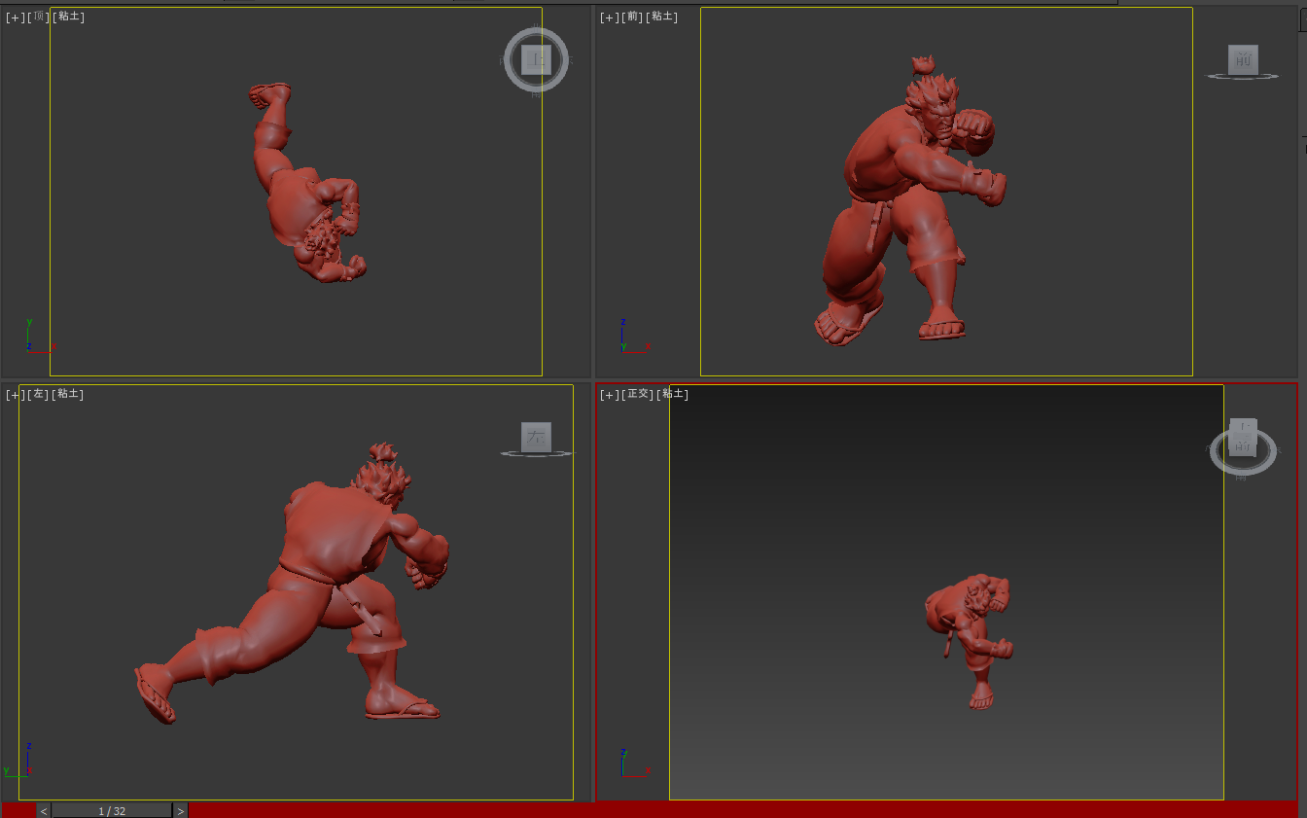
Task: Open the [+] menu of 前 viewport
Action: click(x=610, y=17)
